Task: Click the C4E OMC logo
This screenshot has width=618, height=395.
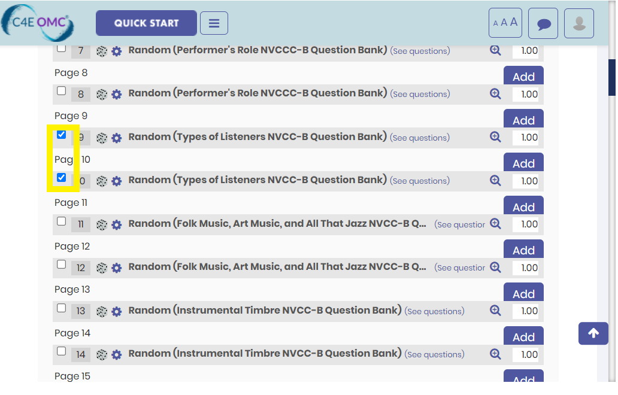Action: 38,23
